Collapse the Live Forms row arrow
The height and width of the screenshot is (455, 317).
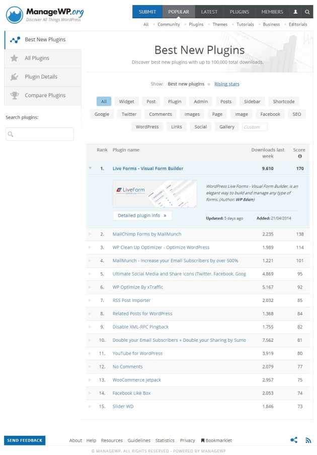coord(90,168)
